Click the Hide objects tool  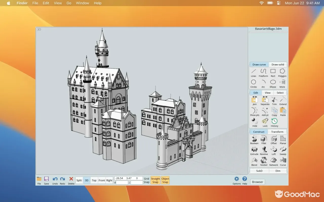click(x=255, y=123)
